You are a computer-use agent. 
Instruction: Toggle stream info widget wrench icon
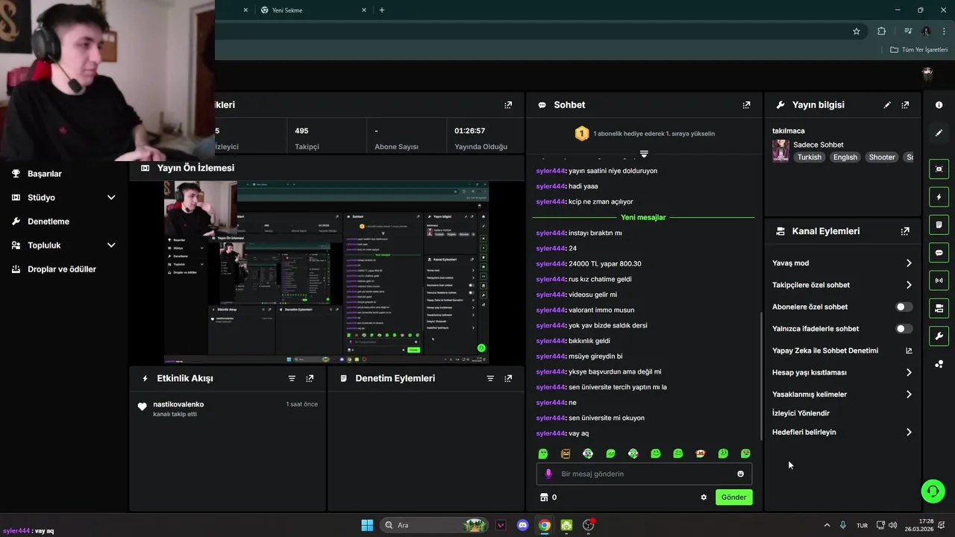coord(939,336)
